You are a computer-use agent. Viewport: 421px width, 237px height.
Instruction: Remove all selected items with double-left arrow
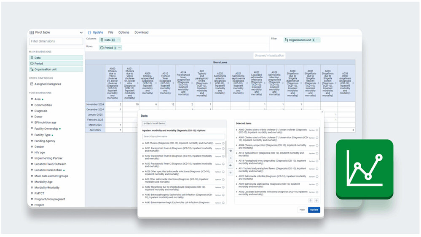231,165
